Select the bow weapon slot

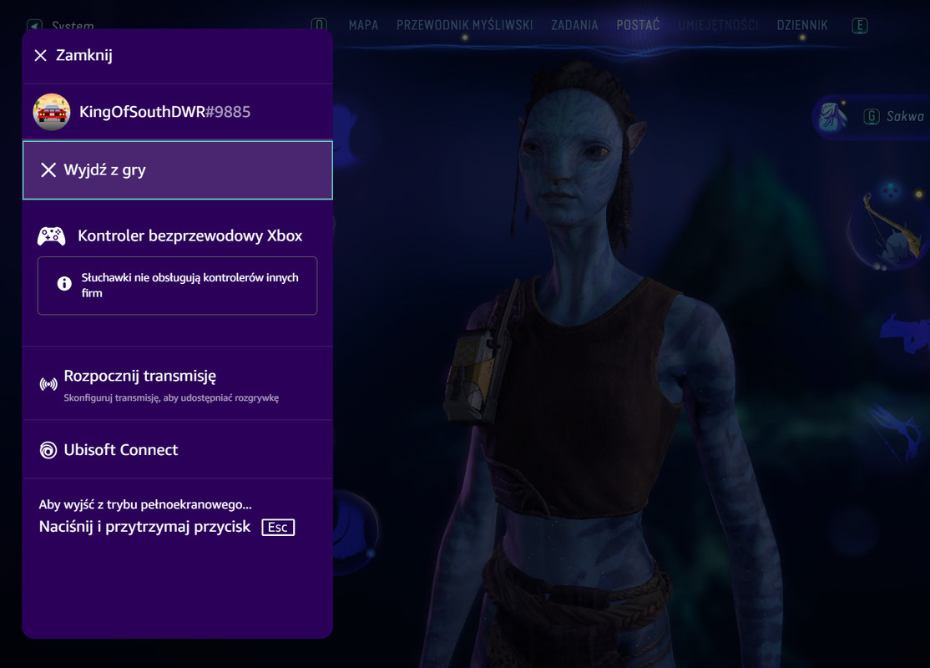click(x=890, y=229)
